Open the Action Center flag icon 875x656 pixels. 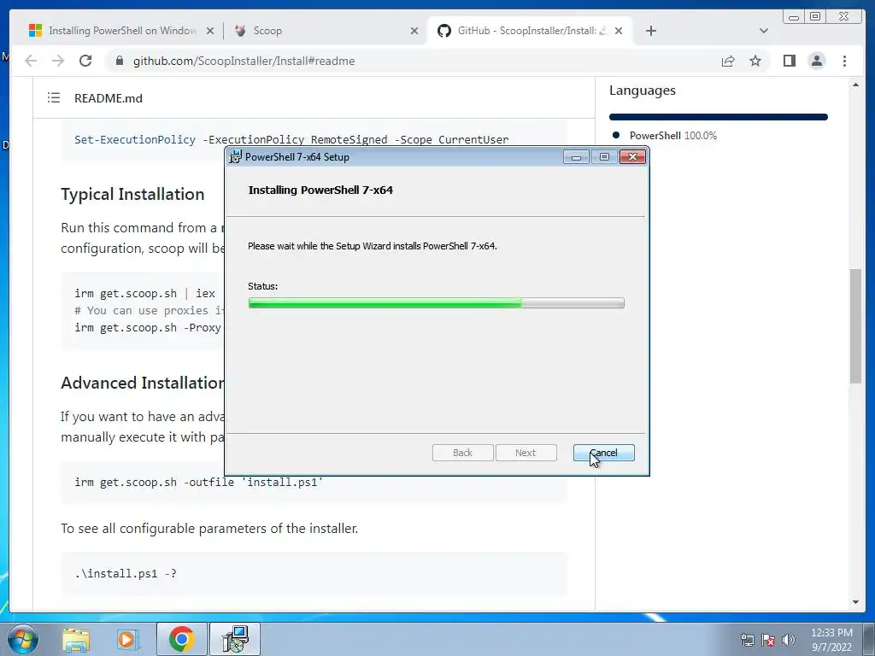pyautogui.click(x=768, y=641)
